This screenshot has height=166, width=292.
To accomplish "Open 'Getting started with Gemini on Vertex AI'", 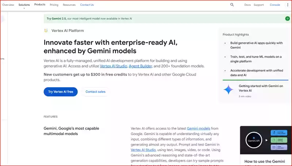I will tap(261, 88).
